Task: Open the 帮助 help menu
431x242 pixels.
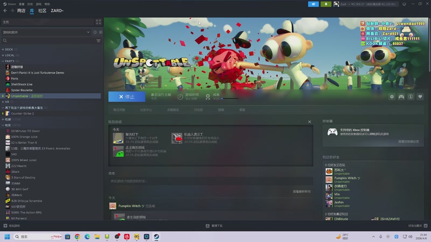Action: (47, 4)
